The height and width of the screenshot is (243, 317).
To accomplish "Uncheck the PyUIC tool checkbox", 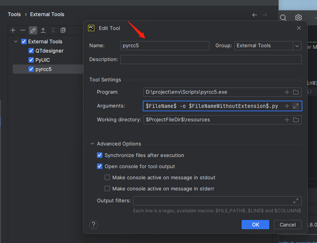I will pos(31,60).
